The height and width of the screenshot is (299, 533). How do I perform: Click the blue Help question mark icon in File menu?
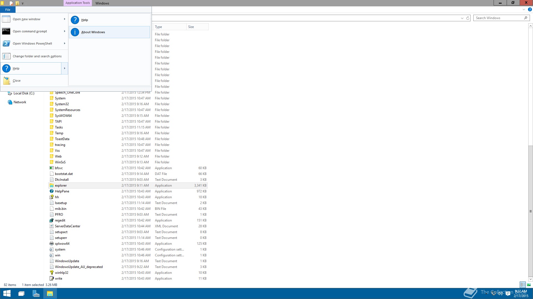(x=6, y=68)
